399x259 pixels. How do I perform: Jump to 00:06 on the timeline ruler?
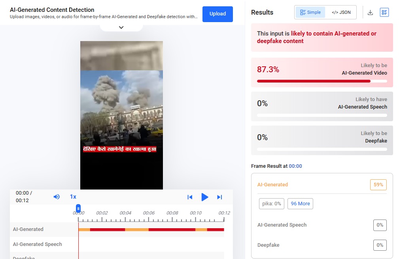[149, 213]
